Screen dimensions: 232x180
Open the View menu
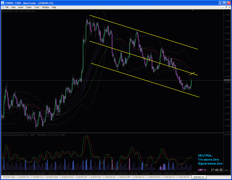click(x=13, y=7)
